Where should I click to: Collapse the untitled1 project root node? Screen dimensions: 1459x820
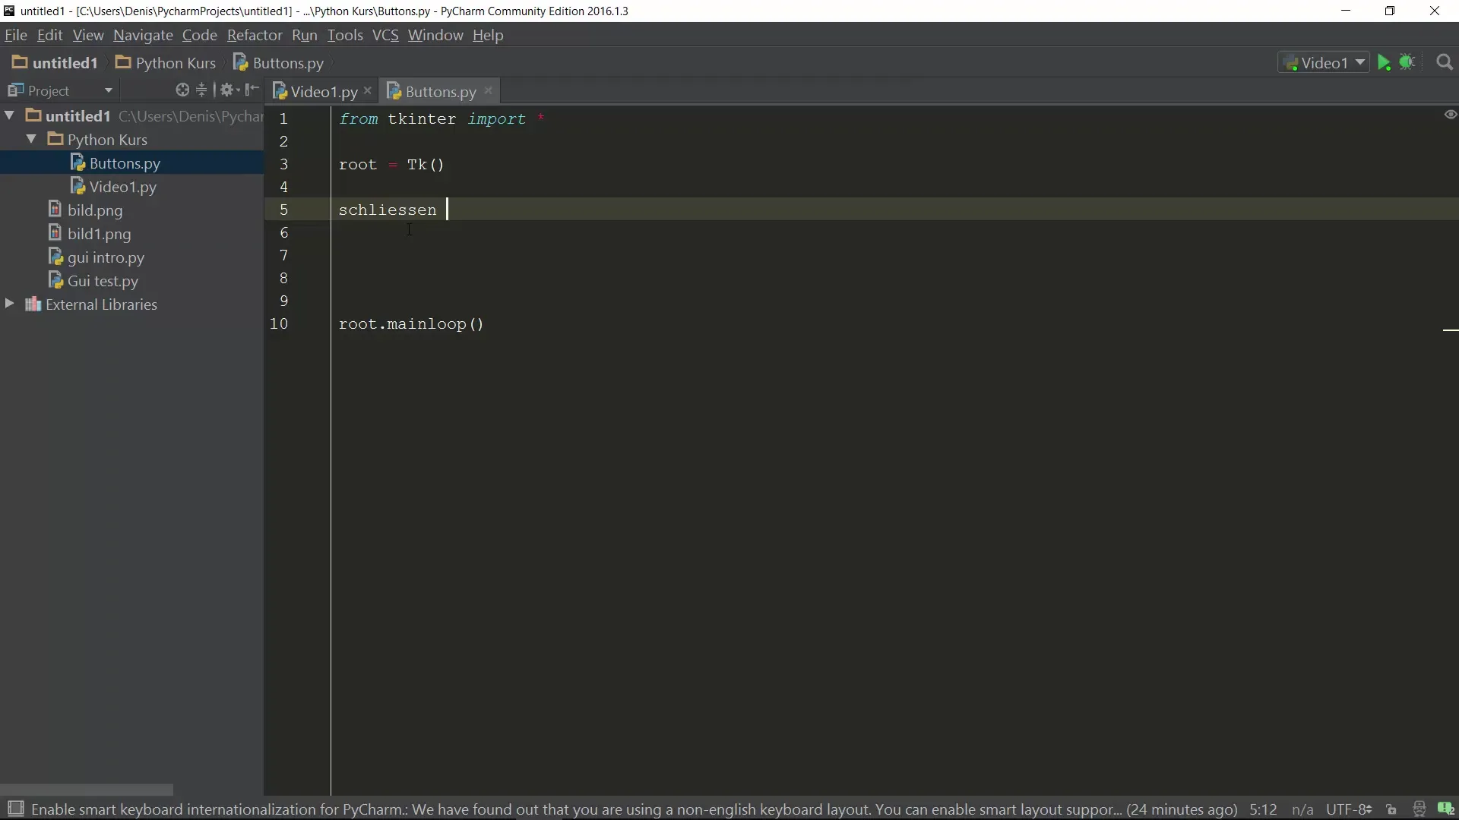click(10, 115)
